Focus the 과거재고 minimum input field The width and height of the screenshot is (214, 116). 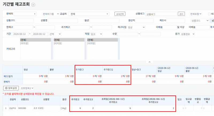click(x=80, y=27)
